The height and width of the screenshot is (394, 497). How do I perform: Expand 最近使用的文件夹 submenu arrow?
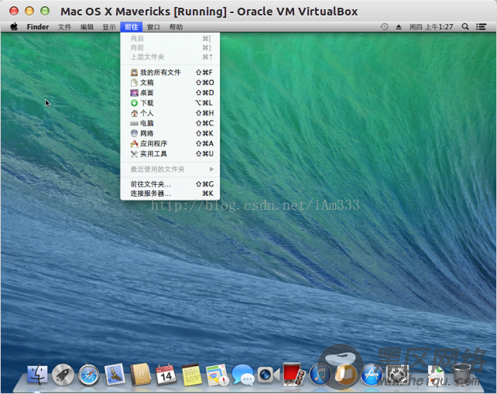click(x=211, y=170)
